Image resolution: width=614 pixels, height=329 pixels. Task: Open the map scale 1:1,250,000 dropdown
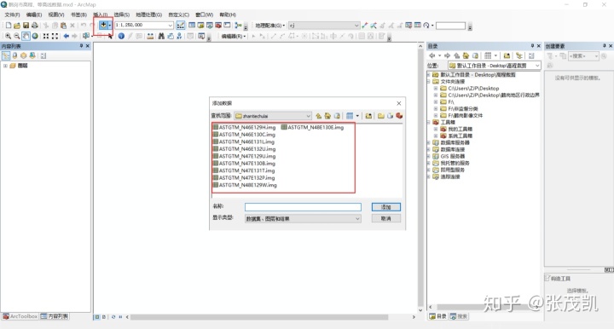(x=171, y=26)
